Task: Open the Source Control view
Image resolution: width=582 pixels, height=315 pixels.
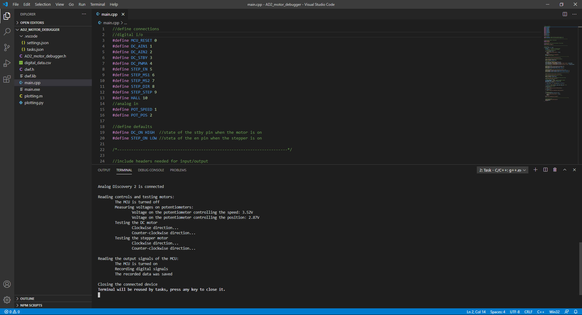Action: 7,47
